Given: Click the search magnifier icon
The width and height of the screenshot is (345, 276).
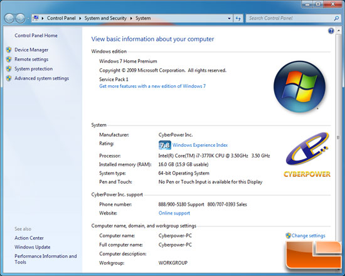Looking at the screenshot, I should pyautogui.click(x=336, y=18).
